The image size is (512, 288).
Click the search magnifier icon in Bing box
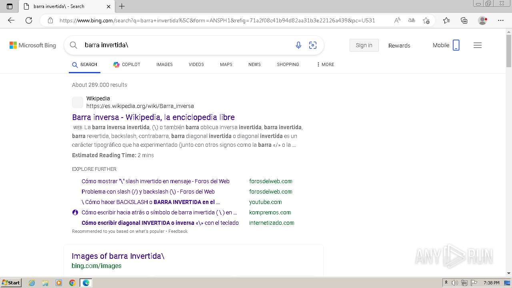[x=74, y=45]
